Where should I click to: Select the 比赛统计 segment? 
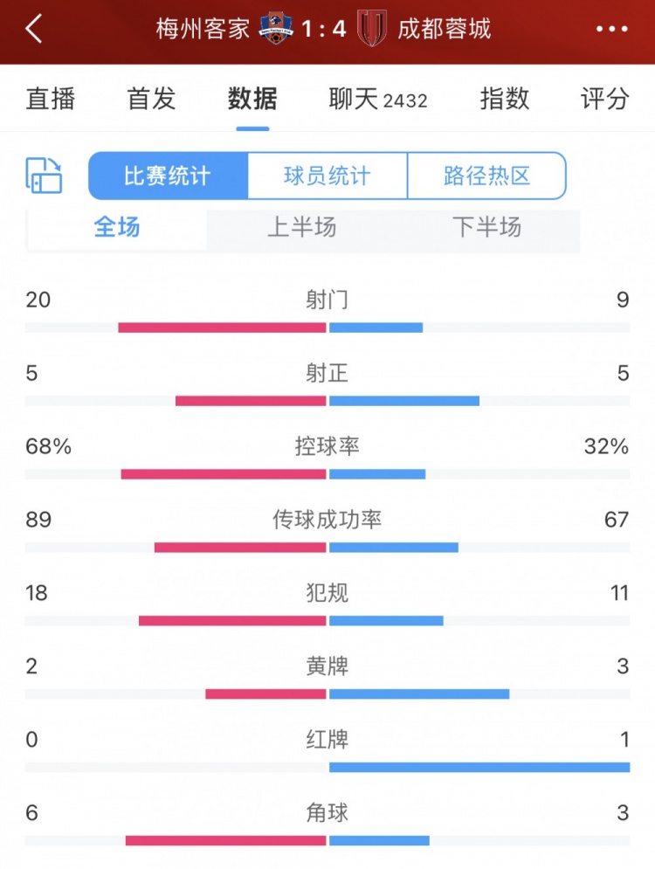[x=168, y=176]
